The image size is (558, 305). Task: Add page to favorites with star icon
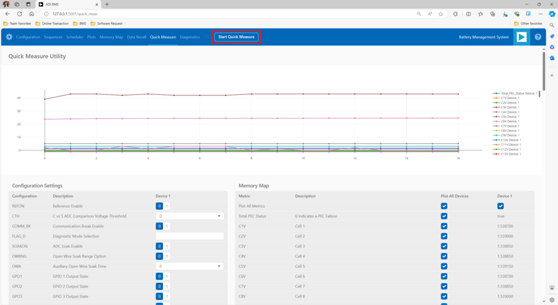441,14
